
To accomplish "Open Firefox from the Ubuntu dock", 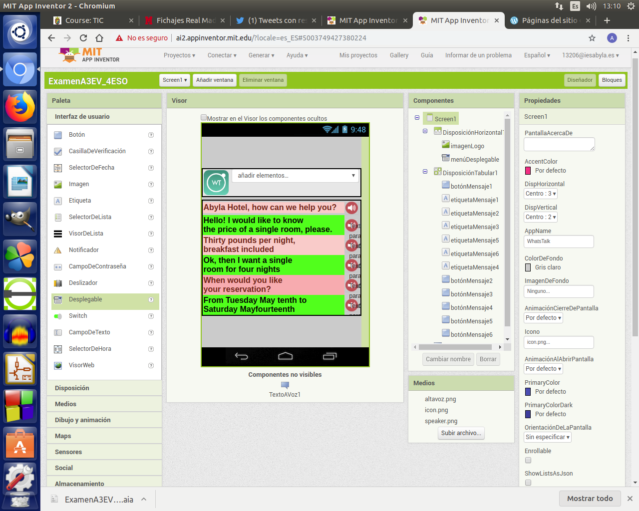I will pos(20,107).
